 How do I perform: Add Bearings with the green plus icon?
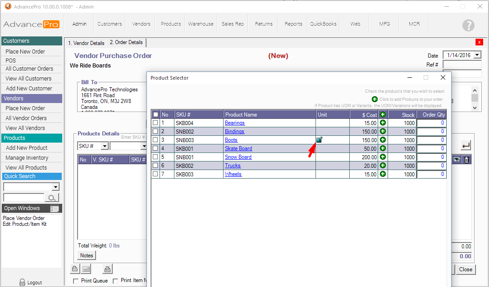383,123
